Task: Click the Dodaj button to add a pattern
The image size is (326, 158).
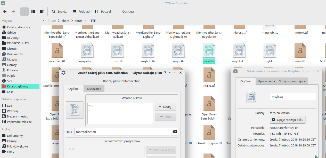Action: (165, 107)
